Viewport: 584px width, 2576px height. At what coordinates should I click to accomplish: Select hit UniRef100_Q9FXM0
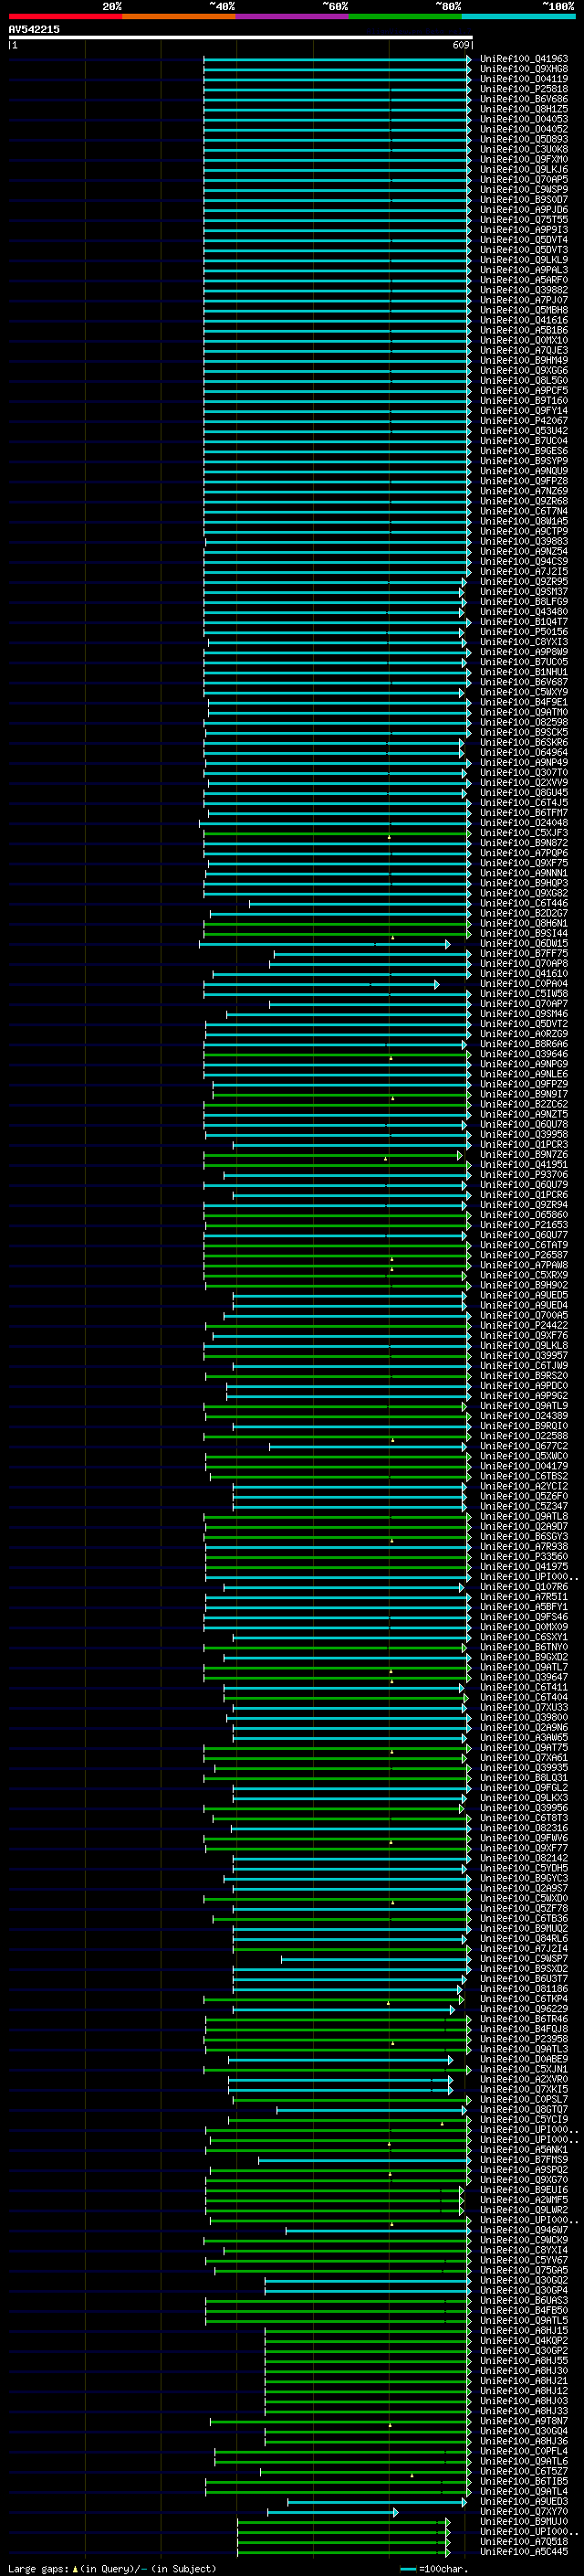[x=524, y=160]
